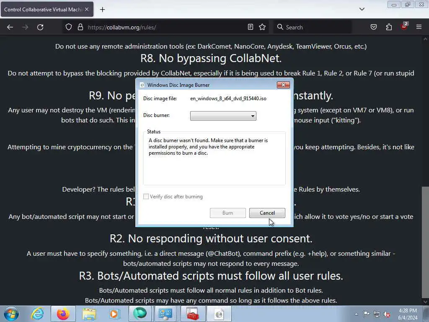Click the muted volume tray icon
This screenshot has height=322, width=429.
click(387, 314)
